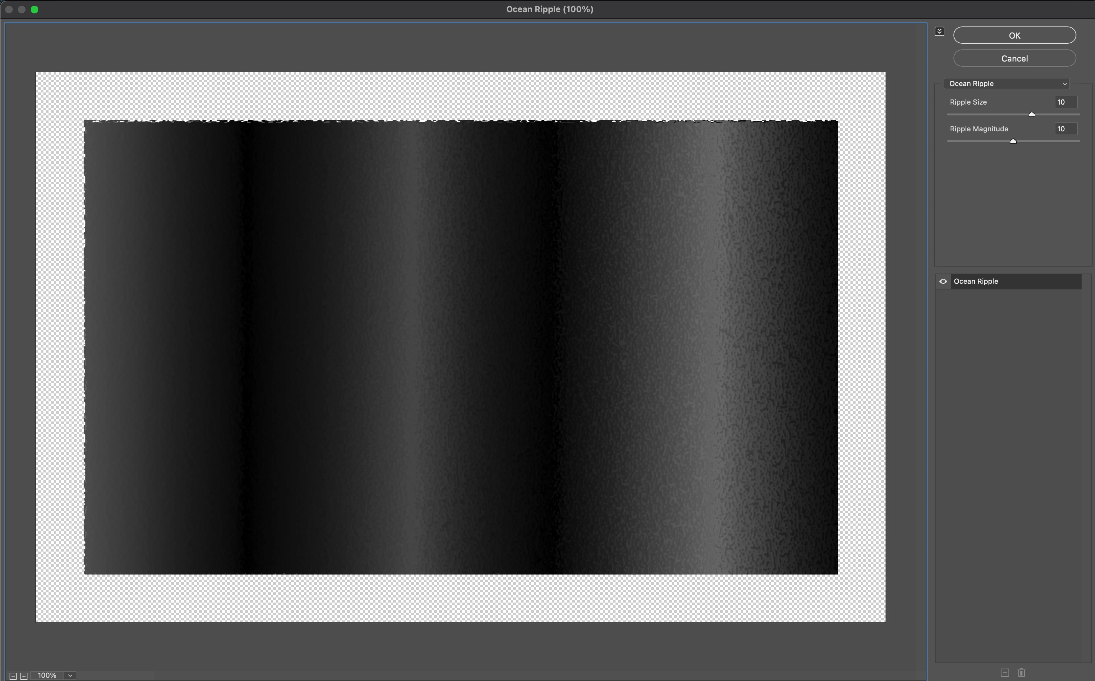Hide the Ocean Ripple effect layer
Image resolution: width=1095 pixels, height=681 pixels.
[x=943, y=282]
